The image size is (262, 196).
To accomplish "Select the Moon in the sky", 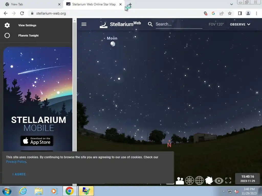I will click(113, 44).
